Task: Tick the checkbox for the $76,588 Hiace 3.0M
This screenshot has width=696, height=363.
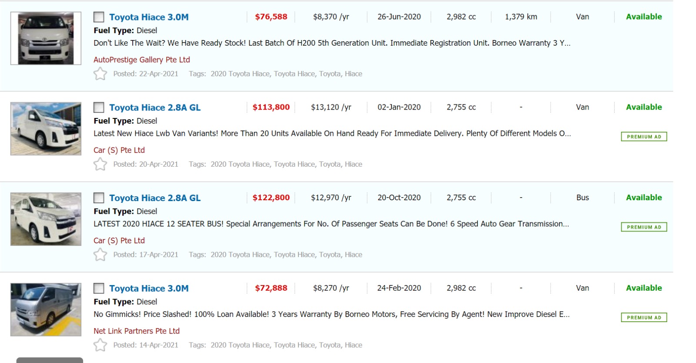Action: click(99, 17)
